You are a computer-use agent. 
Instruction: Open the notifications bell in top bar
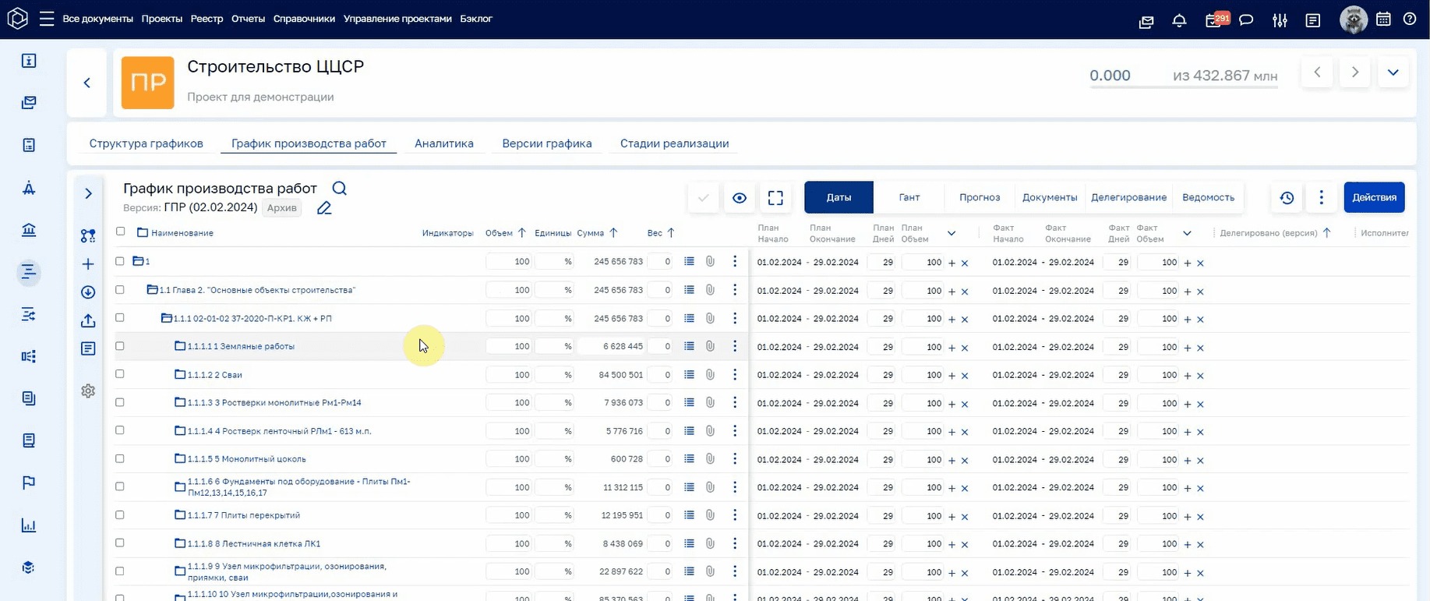coord(1179,20)
